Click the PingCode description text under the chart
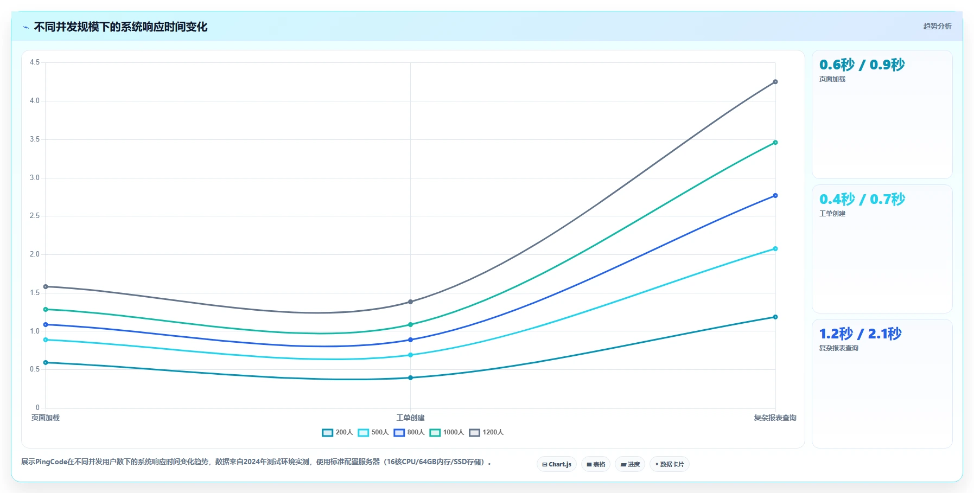 [x=256, y=462]
